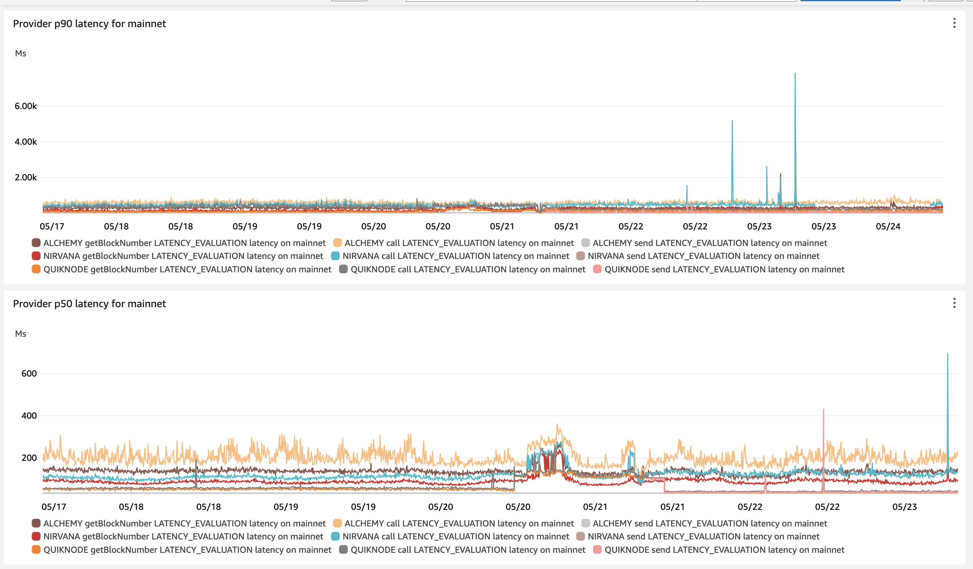Click NIRVANA getBlockNumber swatch in p50 legend
This screenshot has height=569, width=973.
(36, 536)
